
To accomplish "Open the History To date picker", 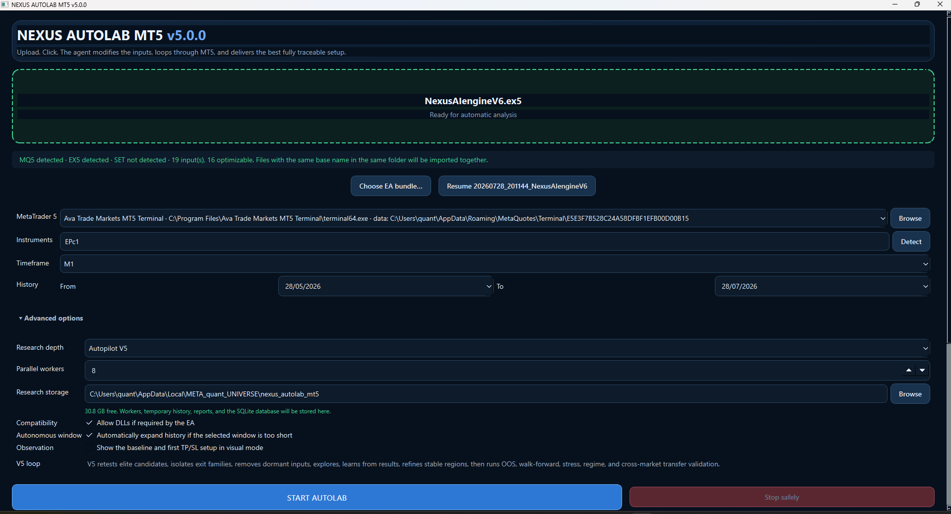I will click(822, 286).
